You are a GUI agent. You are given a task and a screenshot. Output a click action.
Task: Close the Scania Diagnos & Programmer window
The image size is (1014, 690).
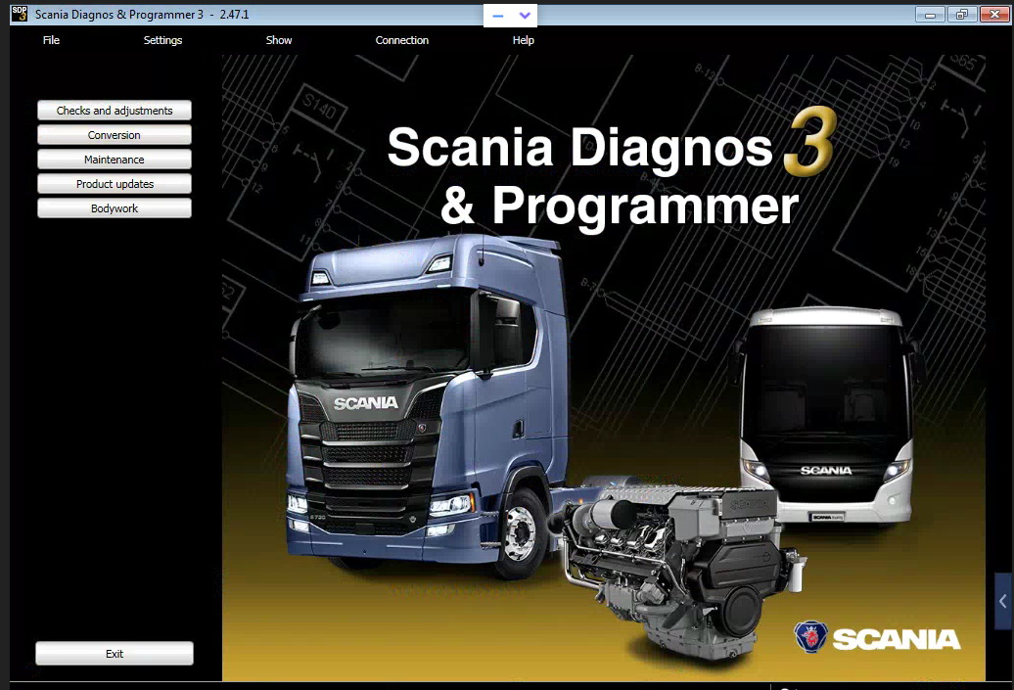(x=994, y=15)
